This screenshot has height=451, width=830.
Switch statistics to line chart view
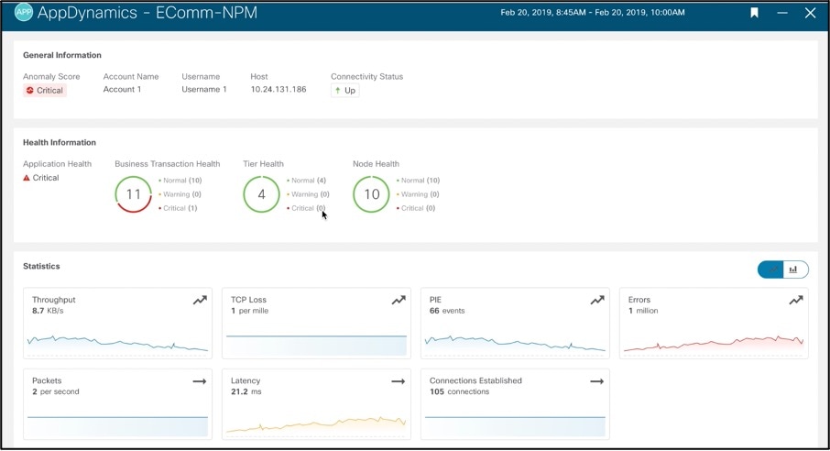(x=770, y=269)
